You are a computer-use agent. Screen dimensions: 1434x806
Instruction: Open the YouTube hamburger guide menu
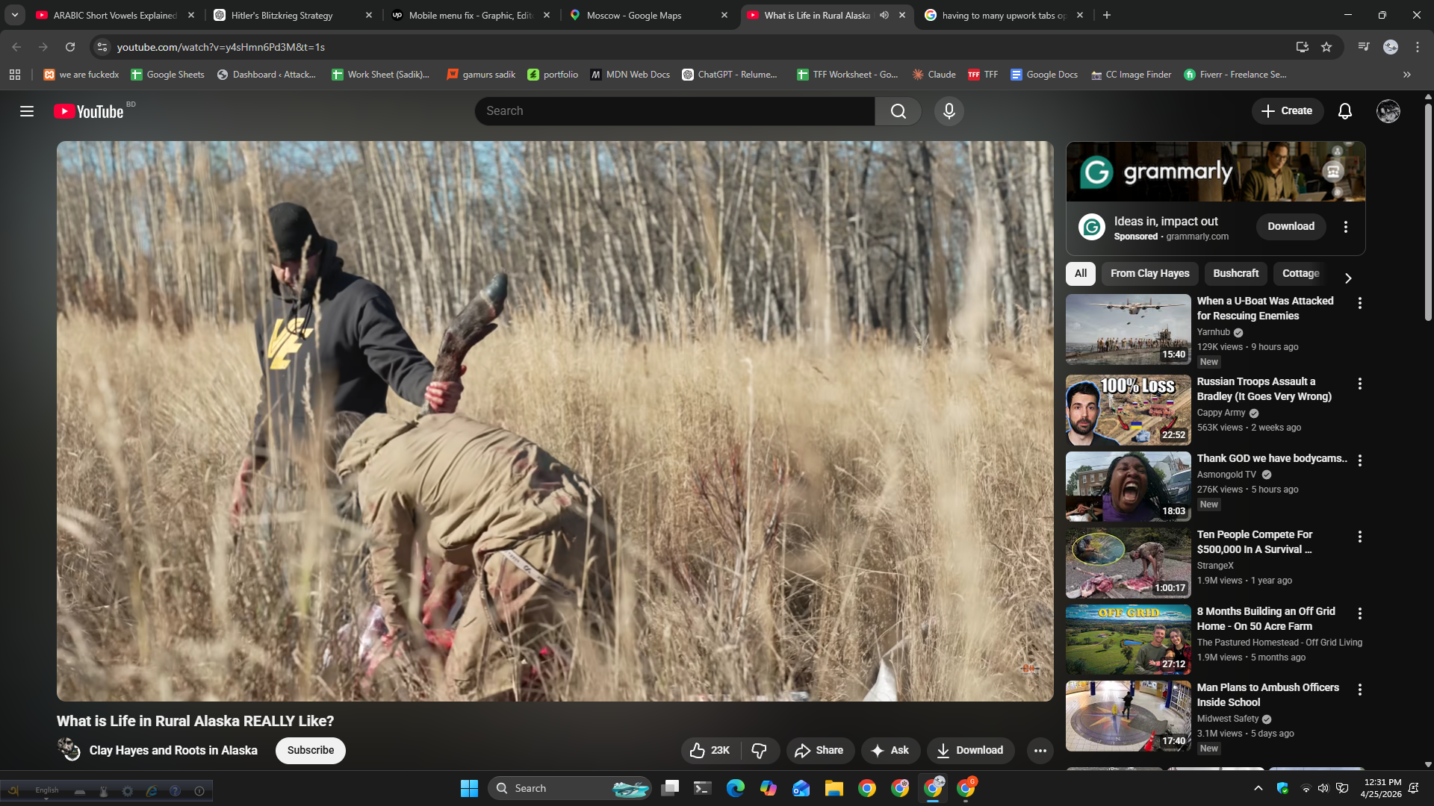tap(27, 111)
